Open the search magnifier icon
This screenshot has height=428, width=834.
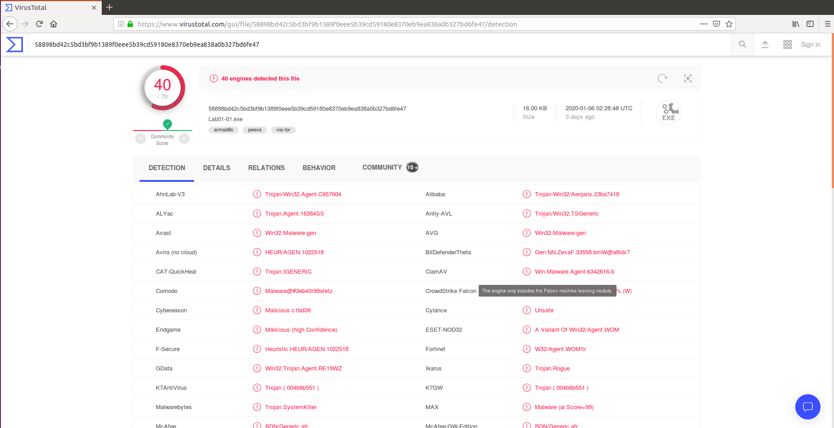point(743,44)
